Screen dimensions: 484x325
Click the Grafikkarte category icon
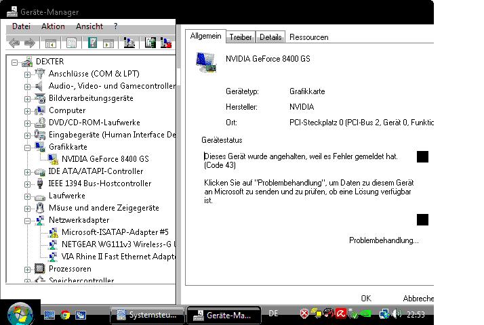[x=40, y=146]
